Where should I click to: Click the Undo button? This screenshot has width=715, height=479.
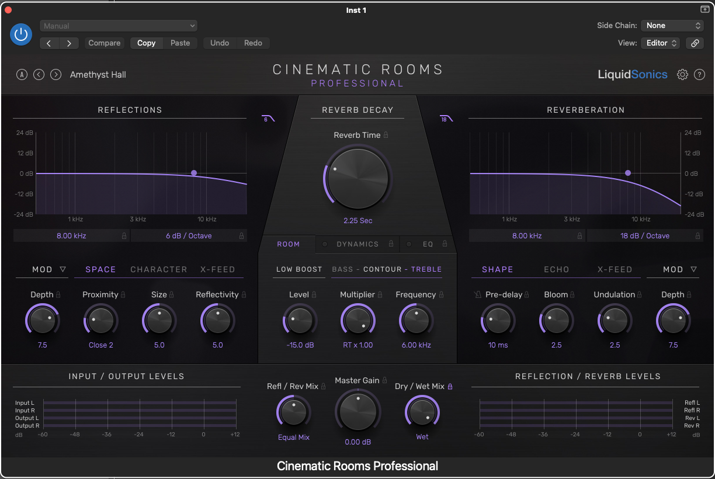[219, 43]
